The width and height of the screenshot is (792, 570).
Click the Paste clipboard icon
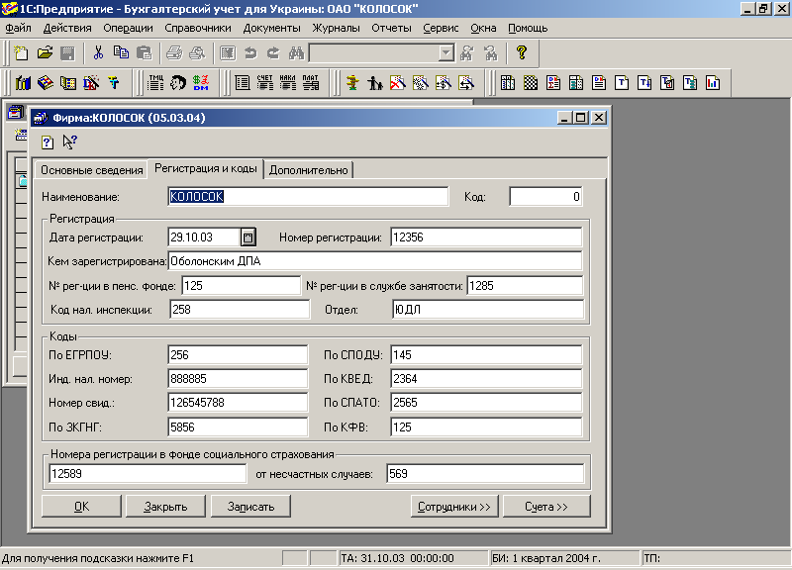pyautogui.click(x=144, y=53)
